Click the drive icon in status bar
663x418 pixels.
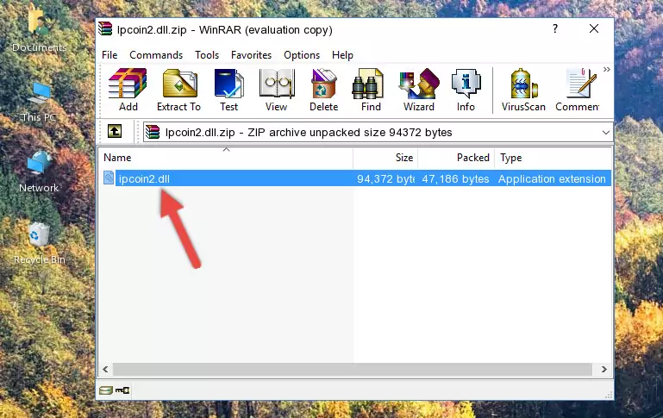[106, 390]
